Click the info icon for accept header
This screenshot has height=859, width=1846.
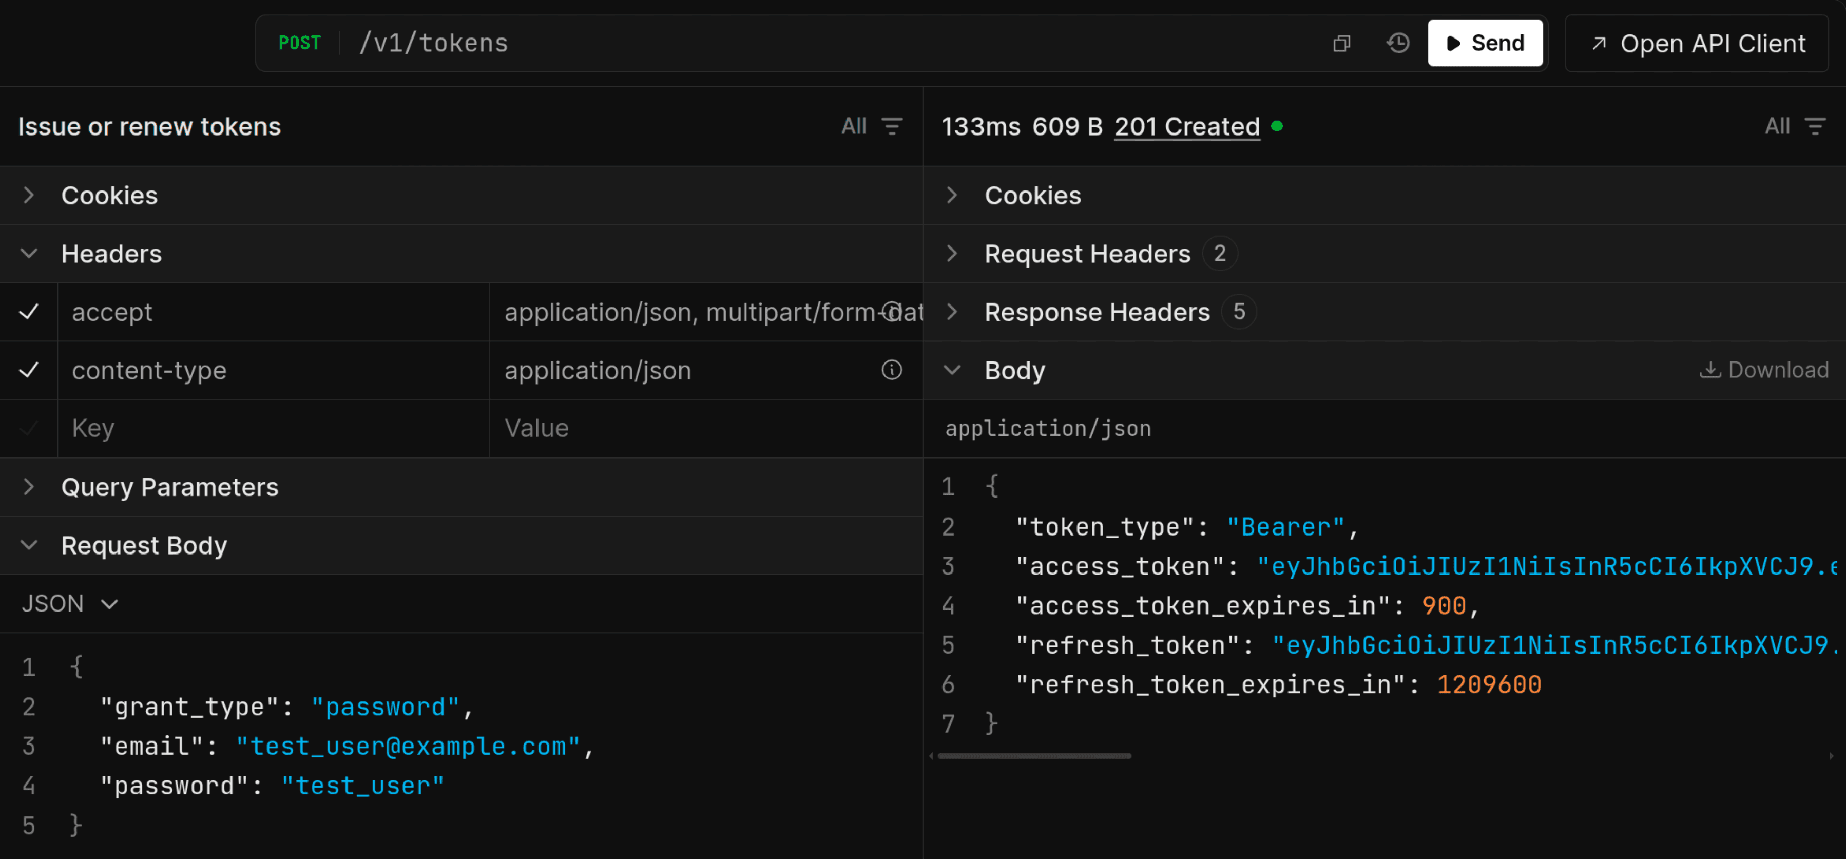(892, 312)
